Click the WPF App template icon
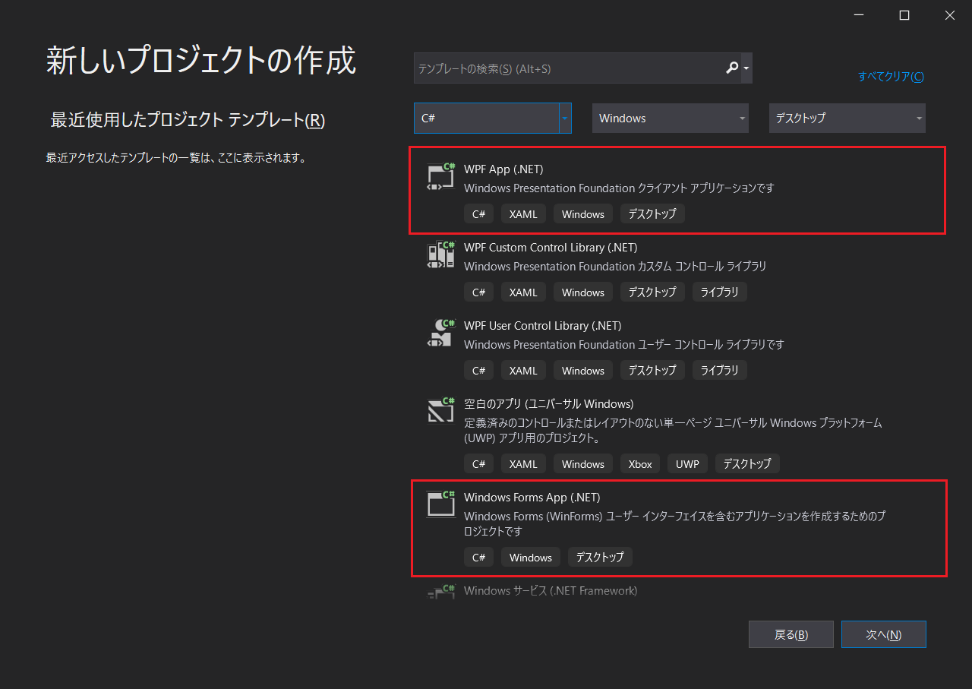This screenshot has width=972, height=689. (440, 176)
